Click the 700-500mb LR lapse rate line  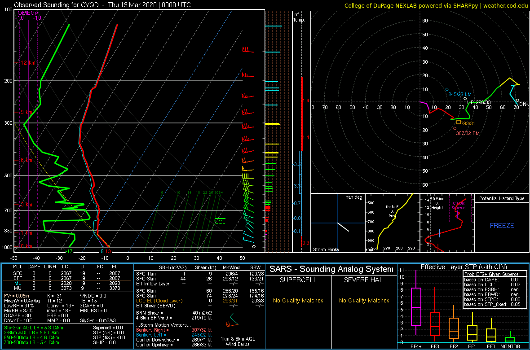(x=31, y=342)
